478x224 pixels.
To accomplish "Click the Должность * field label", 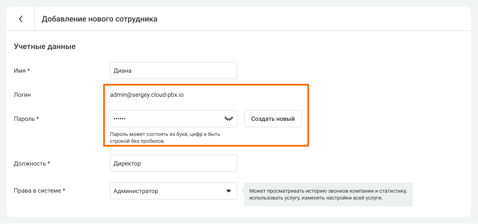I will pyautogui.click(x=32, y=163).
